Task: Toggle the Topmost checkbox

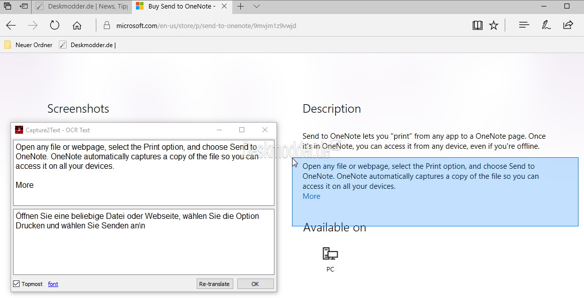Action: click(17, 284)
